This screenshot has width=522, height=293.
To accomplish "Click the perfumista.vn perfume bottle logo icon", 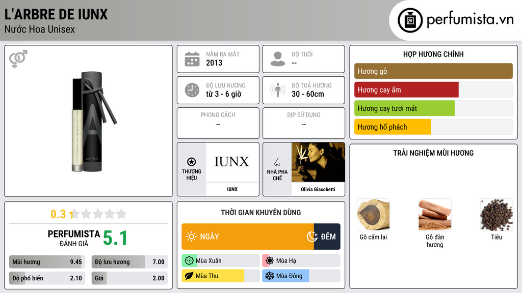I will click(x=410, y=20).
